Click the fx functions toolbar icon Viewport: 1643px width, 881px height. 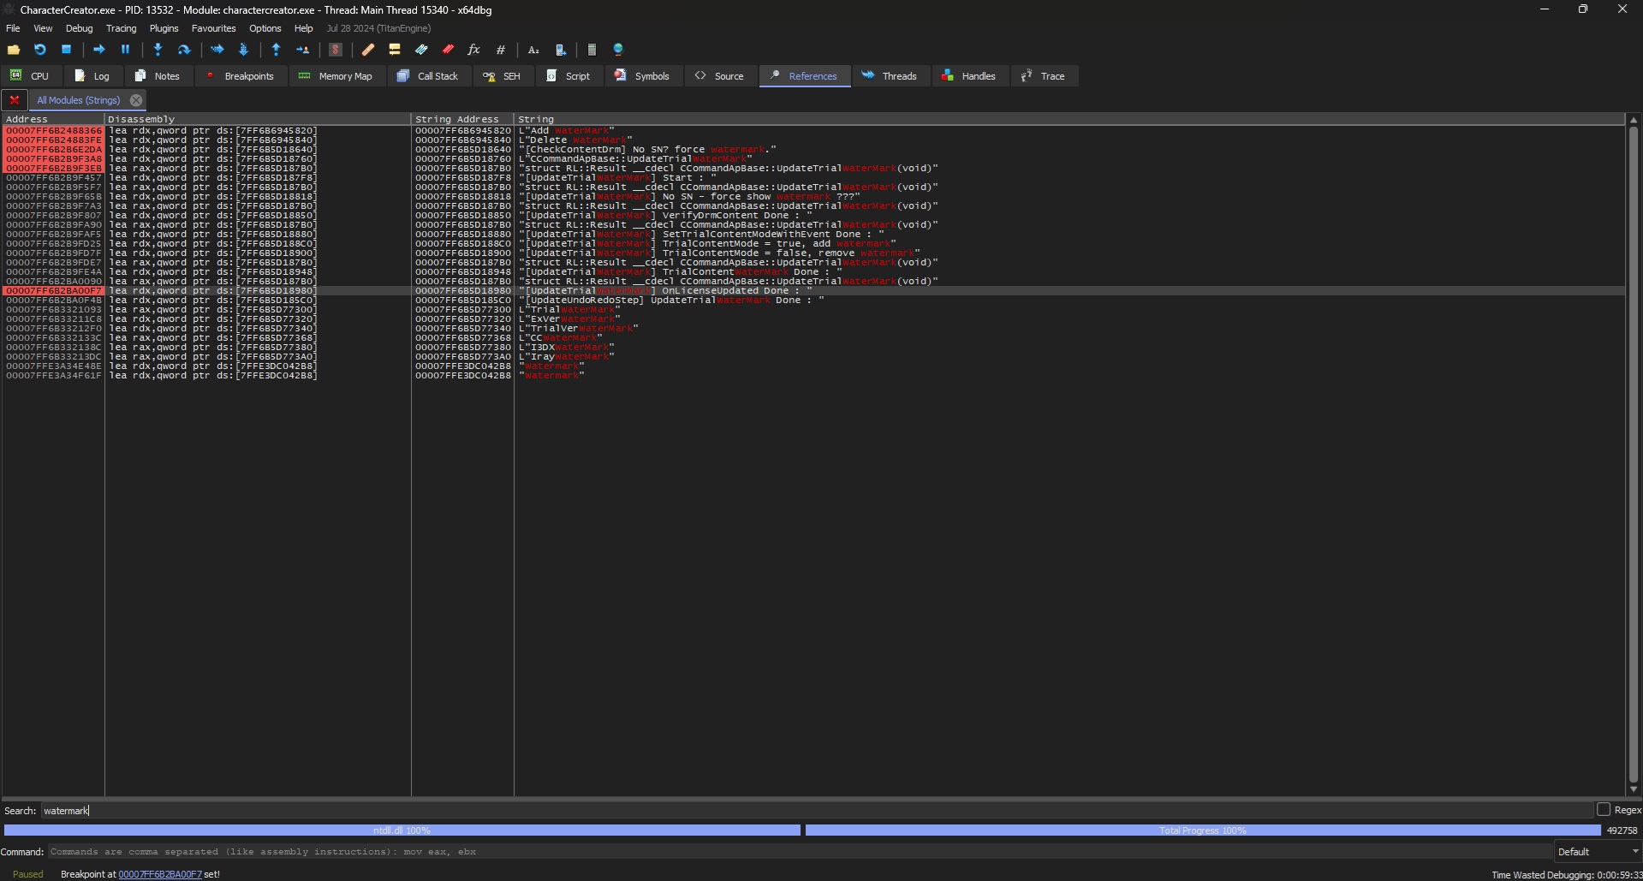tap(473, 50)
